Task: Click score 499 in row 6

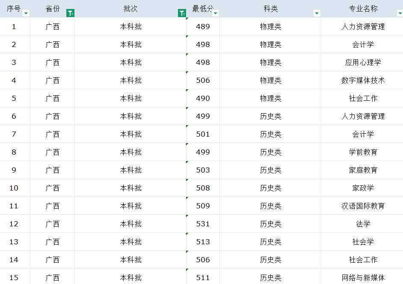Action: tap(203, 116)
